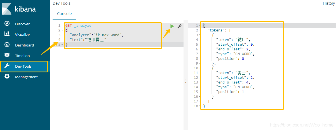
Task: Click "type": "CN_WORD" on line 14
Action: click(235, 87)
